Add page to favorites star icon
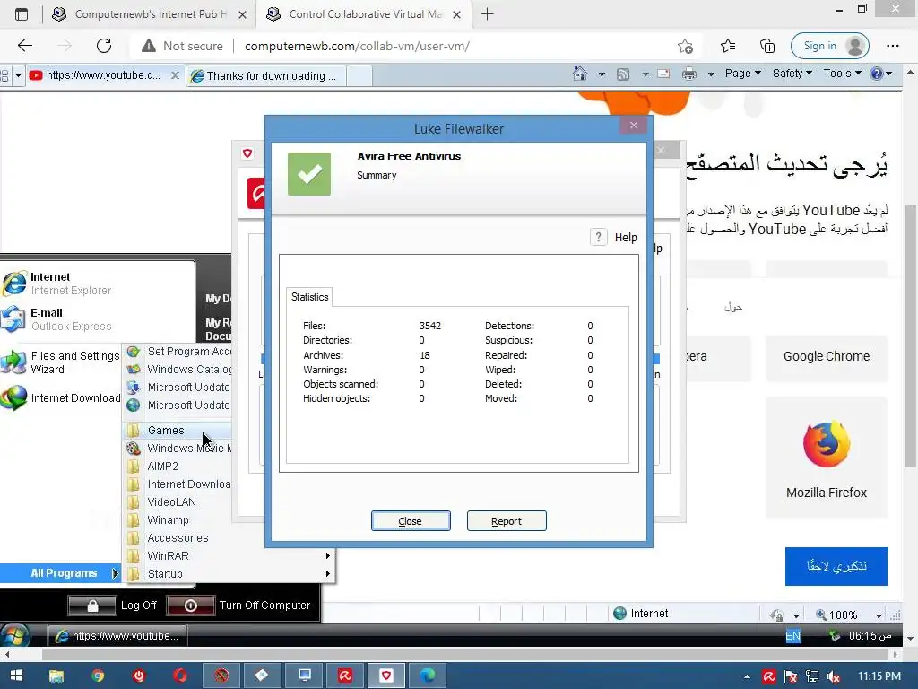Viewport: 918px width, 689px height. 685,46
